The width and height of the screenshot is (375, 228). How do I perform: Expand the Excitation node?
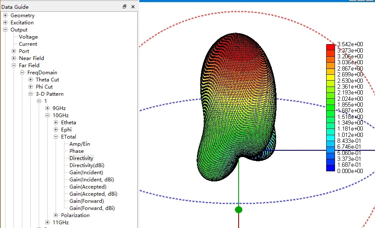pos(5,22)
